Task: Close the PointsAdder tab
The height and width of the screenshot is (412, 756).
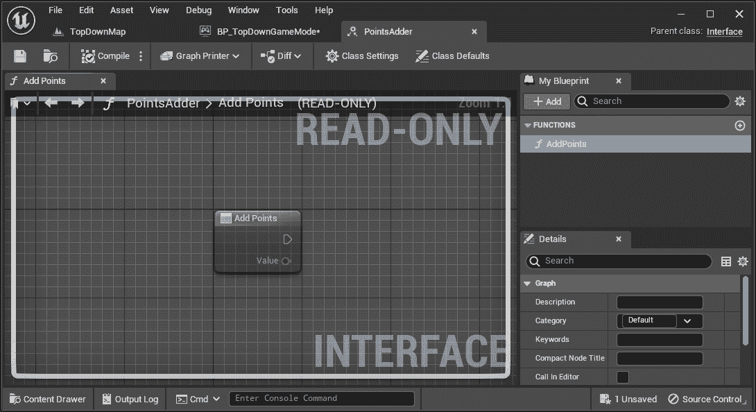Action: click(474, 32)
